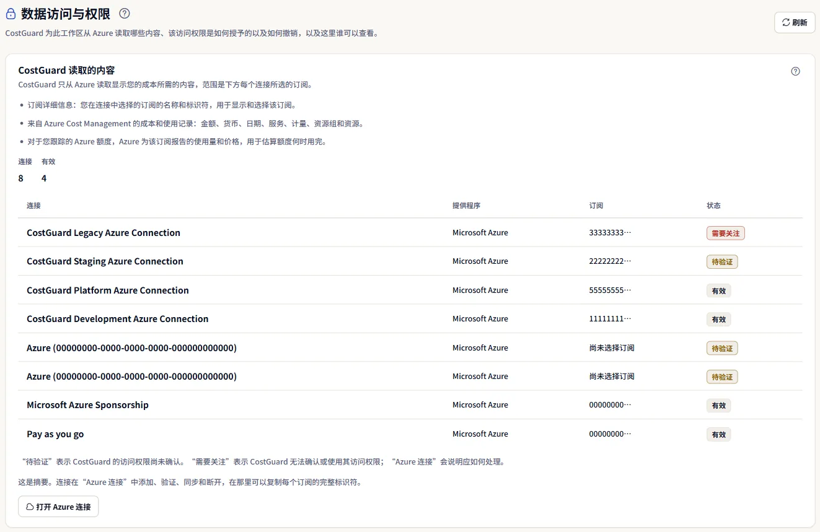This screenshot has width=820, height=532.
Task: Click the 刷新 refresh button
Action: click(795, 22)
